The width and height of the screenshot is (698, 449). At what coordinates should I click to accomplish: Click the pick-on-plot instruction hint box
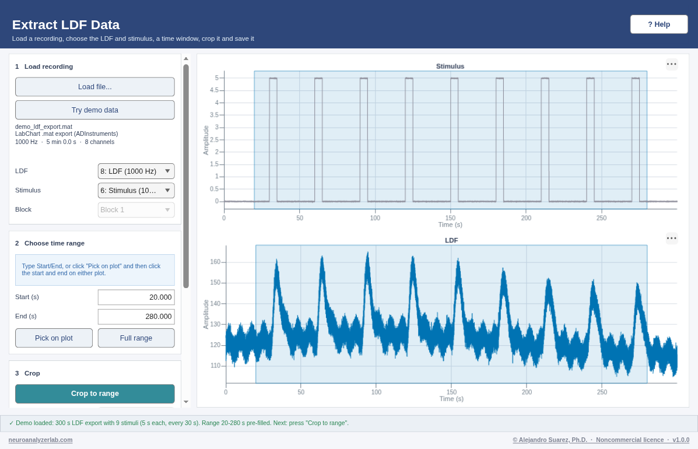(x=95, y=269)
